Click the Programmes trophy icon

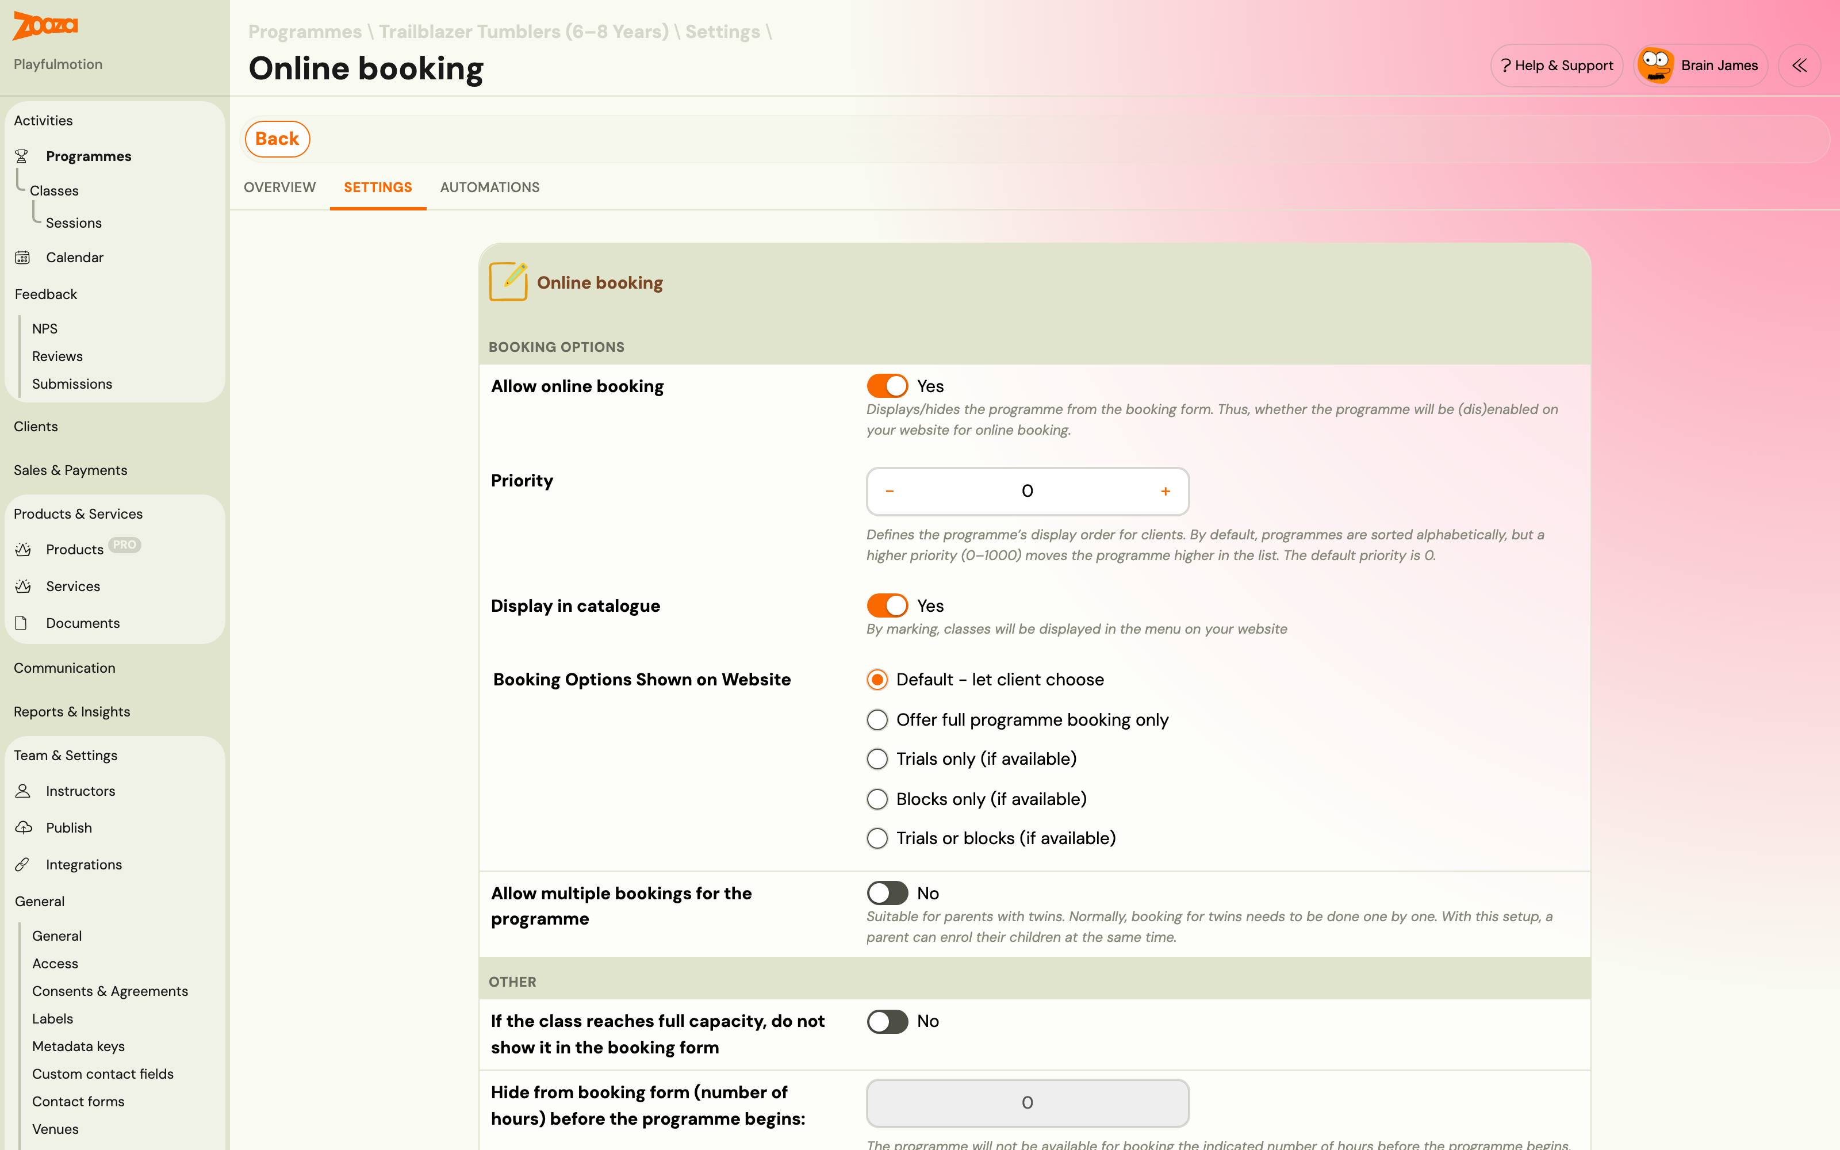click(22, 156)
